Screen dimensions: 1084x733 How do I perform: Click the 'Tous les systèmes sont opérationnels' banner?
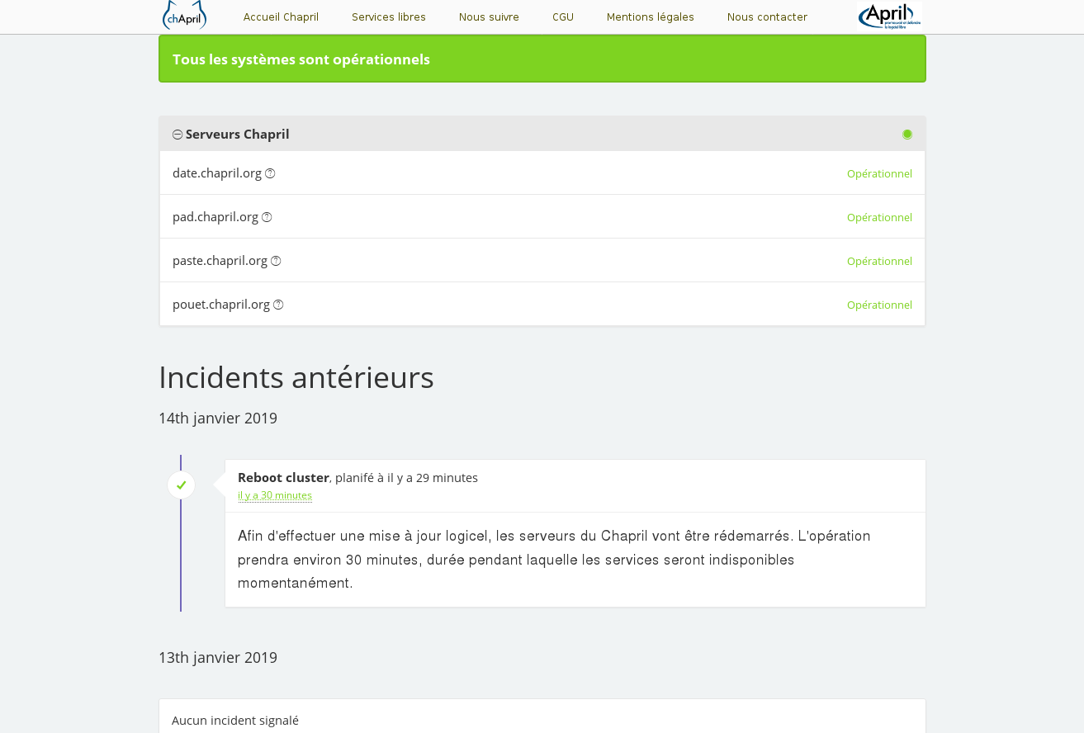(542, 59)
